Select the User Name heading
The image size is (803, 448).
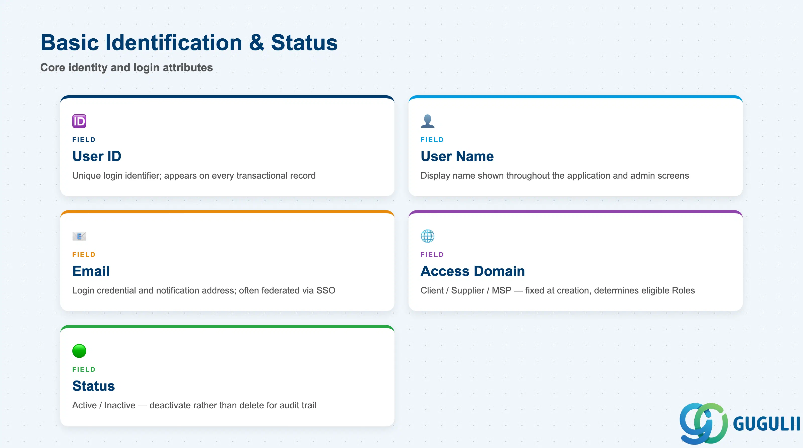click(457, 156)
